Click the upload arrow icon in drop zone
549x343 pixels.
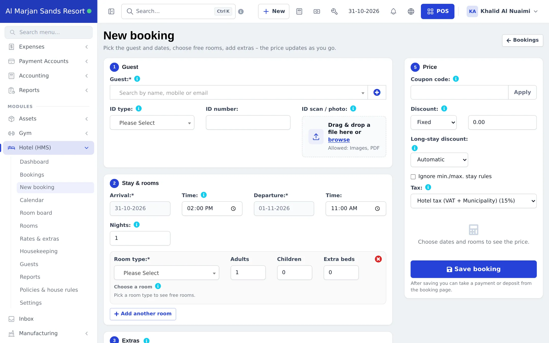click(316, 136)
